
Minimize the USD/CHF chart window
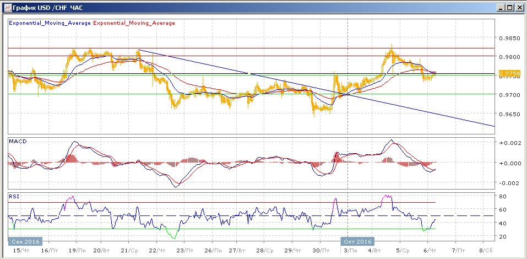pyautogui.click(x=500, y=7)
